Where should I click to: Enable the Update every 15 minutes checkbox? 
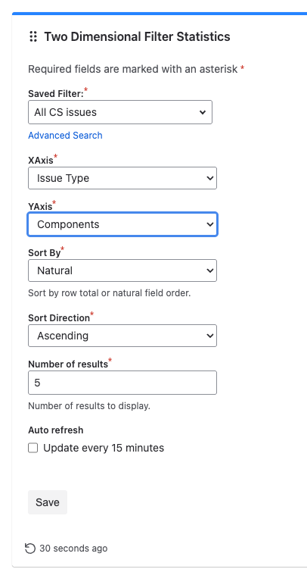[33, 449]
